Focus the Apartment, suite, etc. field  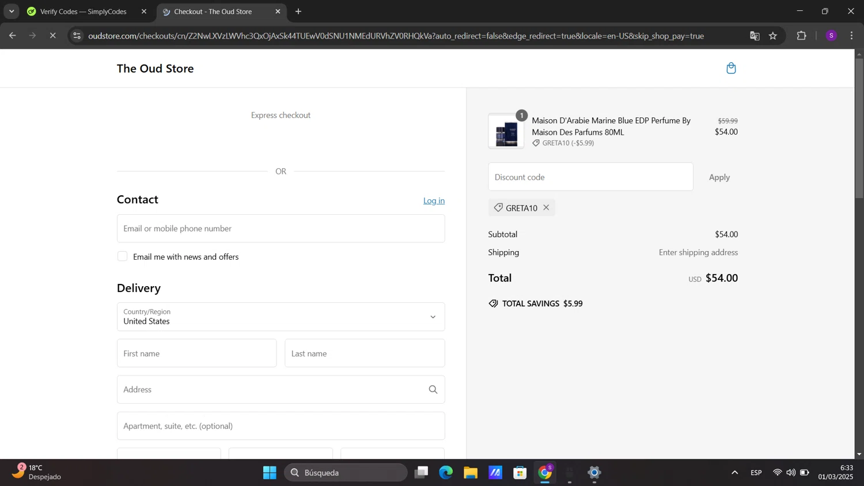pyautogui.click(x=281, y=426)
